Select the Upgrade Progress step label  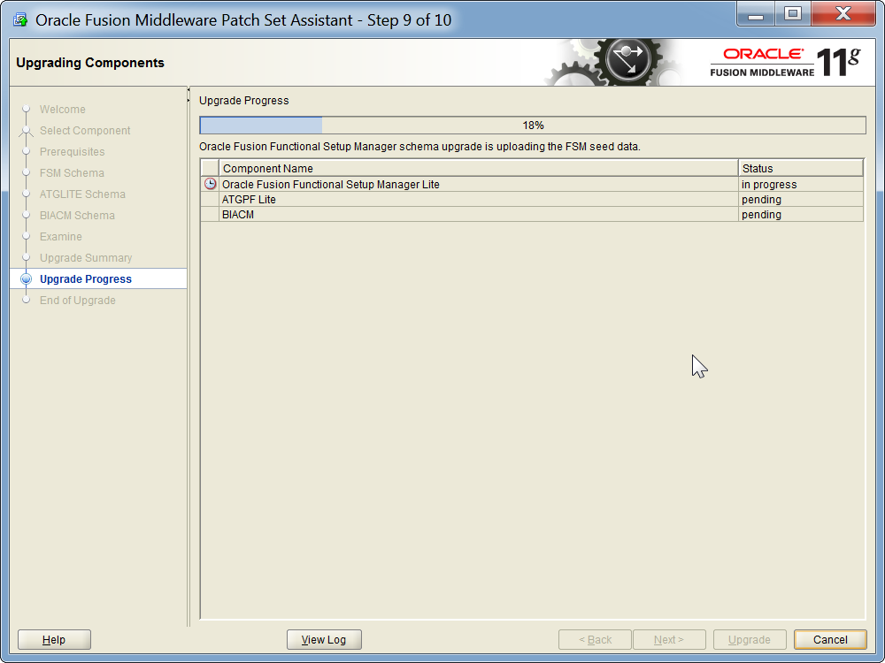[x=86, y=279]
